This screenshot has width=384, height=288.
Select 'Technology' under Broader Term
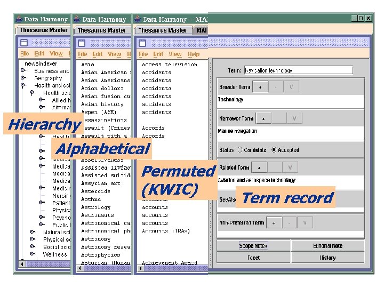tap(231, 99)
